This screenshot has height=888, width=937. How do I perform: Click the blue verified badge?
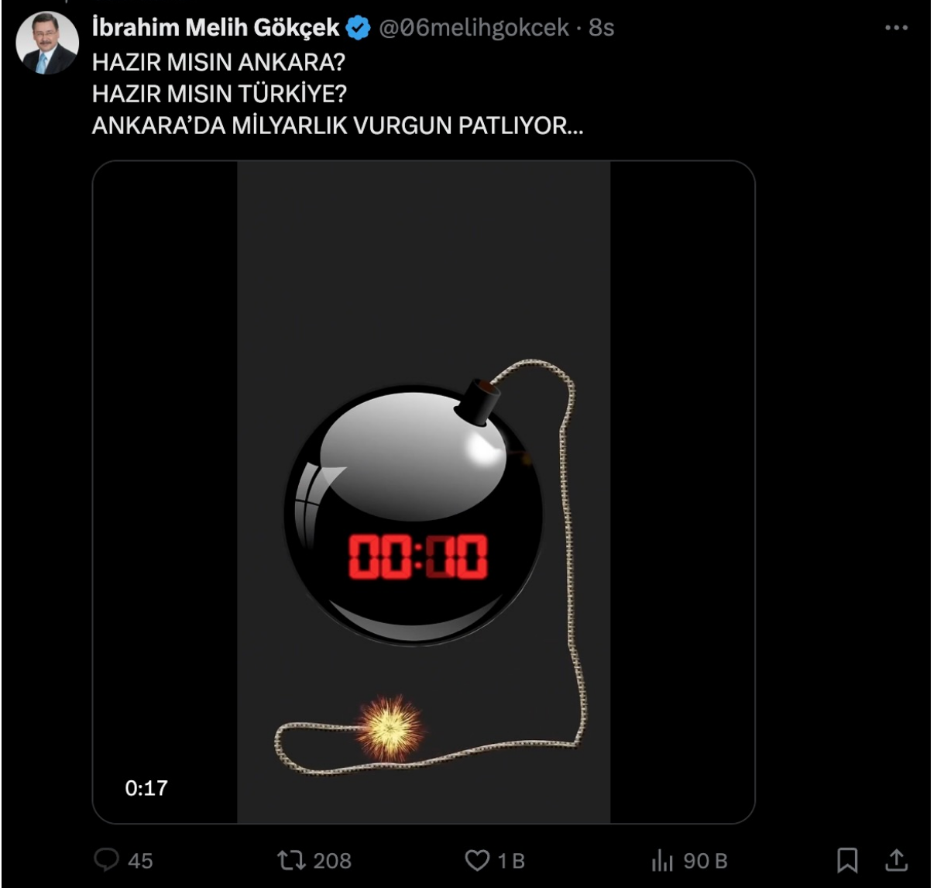click(x=358, y=29)
